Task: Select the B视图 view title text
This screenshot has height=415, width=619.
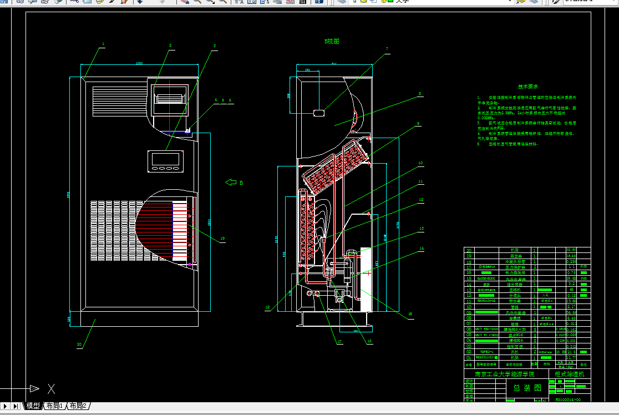Action: point(332,41)
